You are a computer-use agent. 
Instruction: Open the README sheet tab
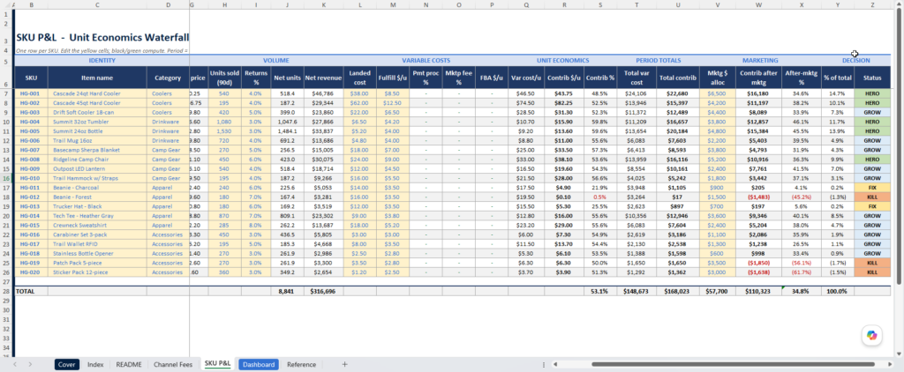[x=129, y=365]
